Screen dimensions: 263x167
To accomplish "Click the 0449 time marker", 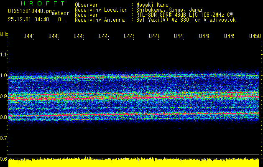I will pyautogui.click(x=229, y=36).
